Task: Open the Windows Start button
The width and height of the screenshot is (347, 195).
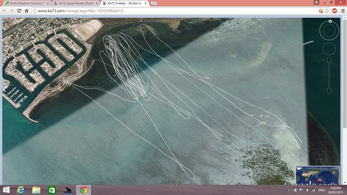Action: pos(6,190)
